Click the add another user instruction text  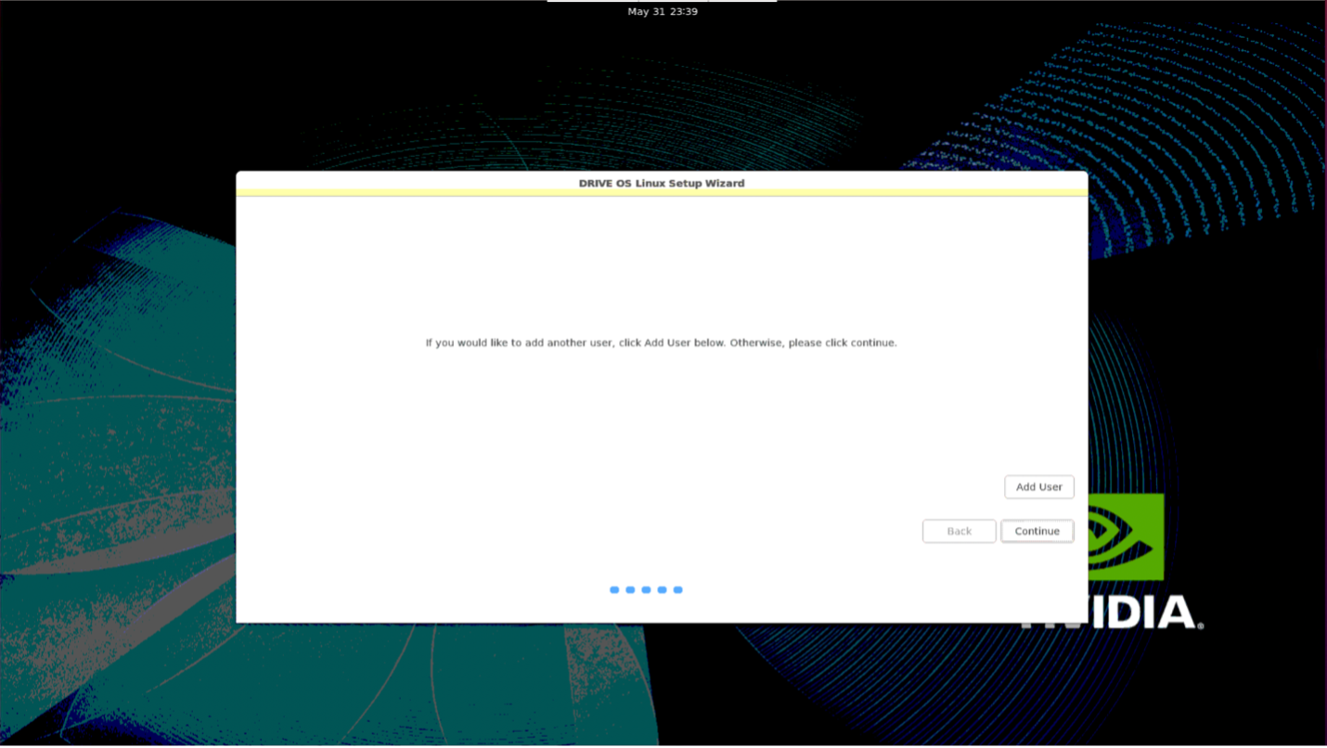click(x=661, y=343)
